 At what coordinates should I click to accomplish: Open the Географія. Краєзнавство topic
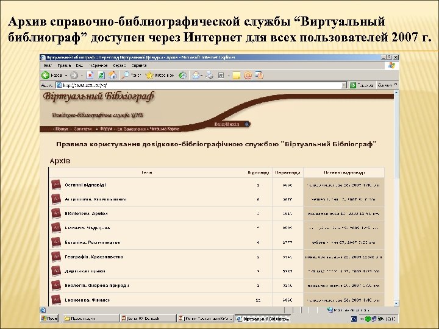click(x=94, y=256)
